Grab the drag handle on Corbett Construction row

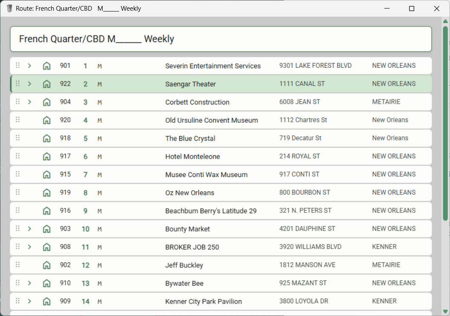tap(18, 102)
